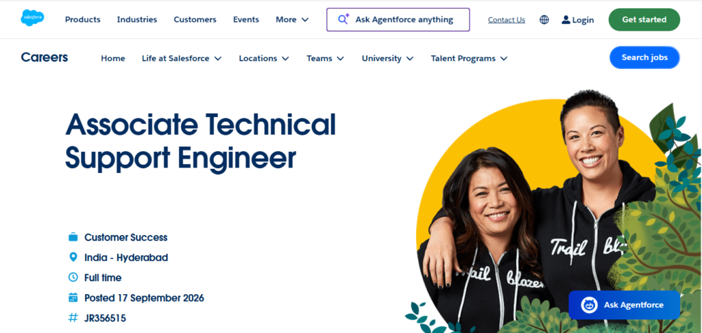Expand the Locations dropdown
702x333 pixels.
tap(285, 59)
